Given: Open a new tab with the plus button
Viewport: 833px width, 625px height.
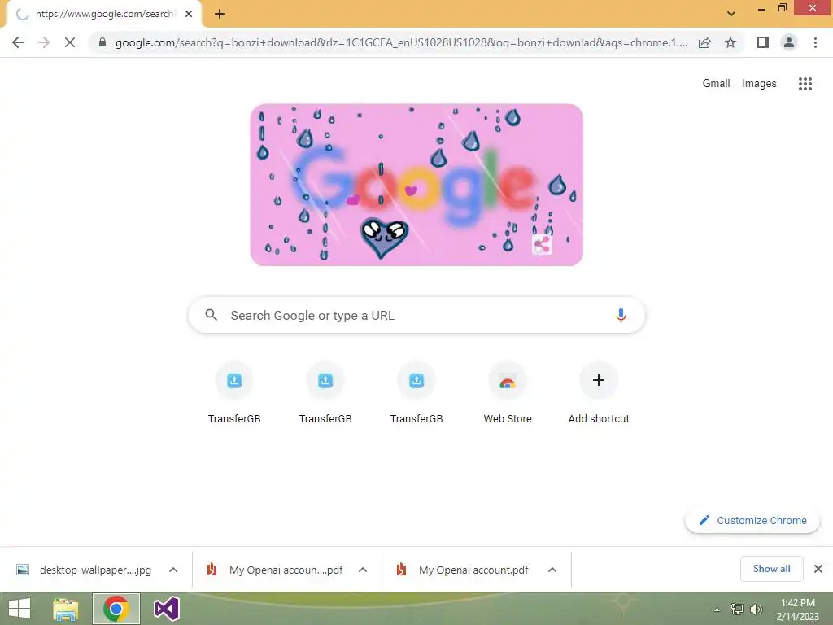Looking at the screenshot, I should (x=220, y=14).
